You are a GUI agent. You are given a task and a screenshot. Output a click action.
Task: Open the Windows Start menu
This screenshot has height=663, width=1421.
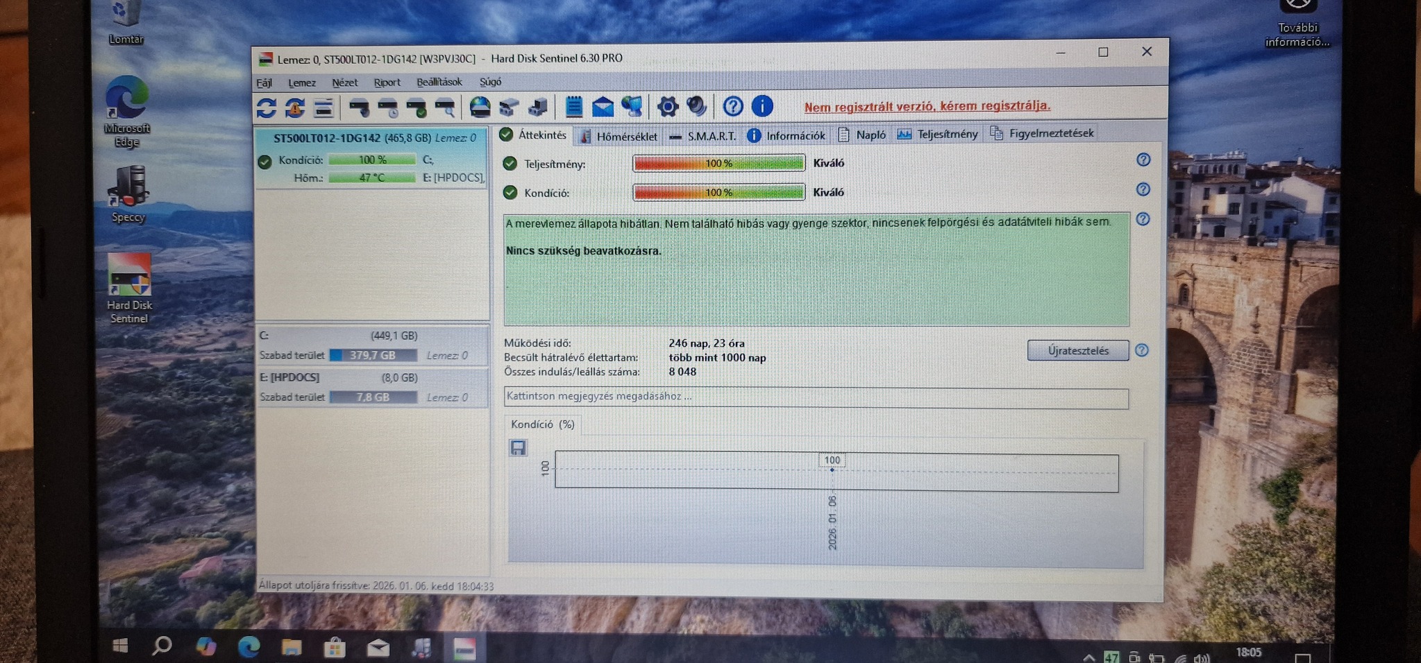(x=120, y=646)
